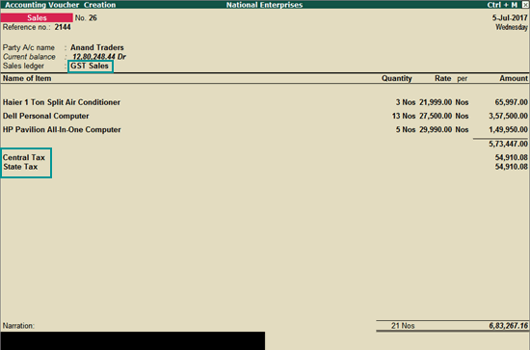Click the Anand Traders party name field

(97, 47)
